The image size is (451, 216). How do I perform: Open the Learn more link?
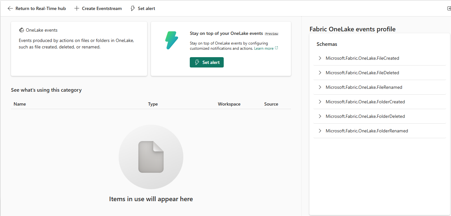point(264,48)
